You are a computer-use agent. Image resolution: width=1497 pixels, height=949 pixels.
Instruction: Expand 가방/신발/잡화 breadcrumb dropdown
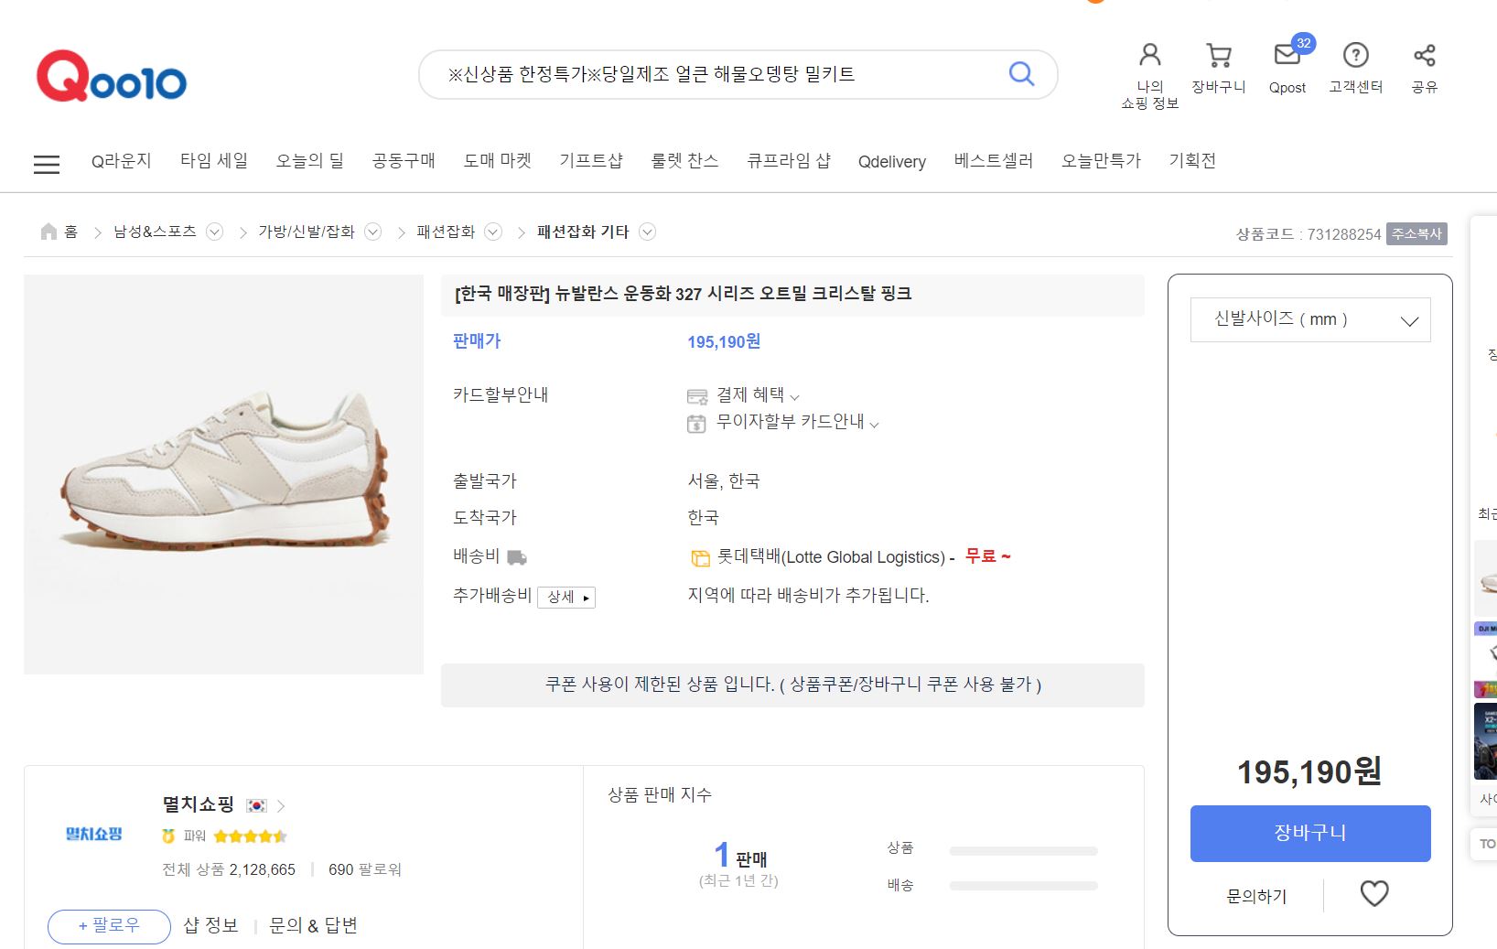point(372,232)
